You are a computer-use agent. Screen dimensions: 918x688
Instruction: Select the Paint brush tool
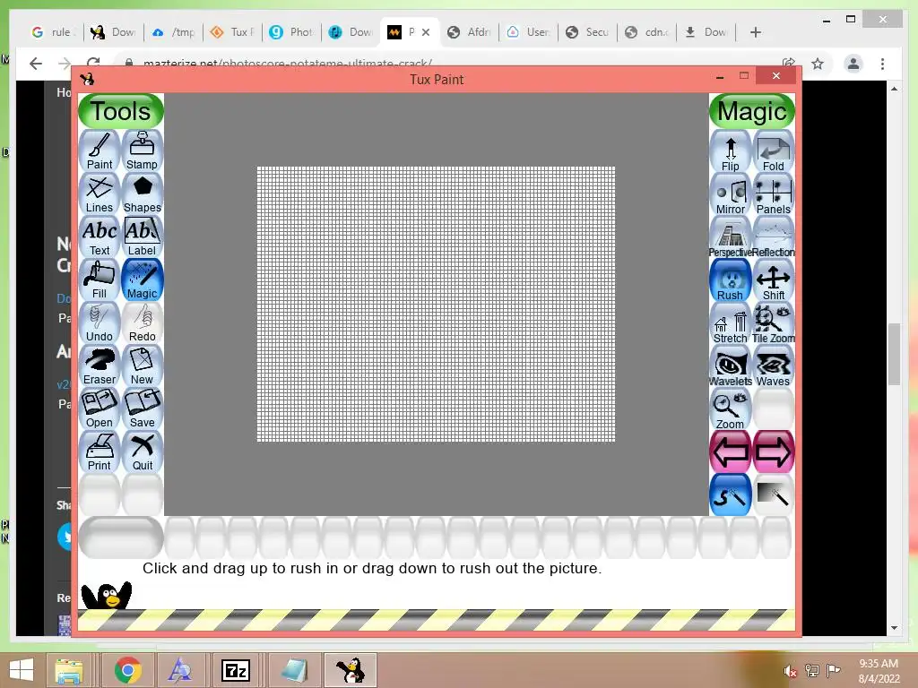(100, 150)
